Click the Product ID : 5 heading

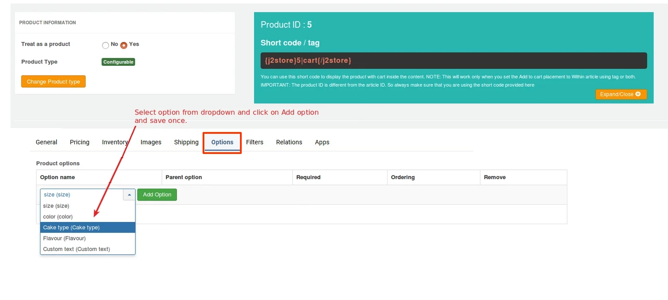click(x=286, y=25)
